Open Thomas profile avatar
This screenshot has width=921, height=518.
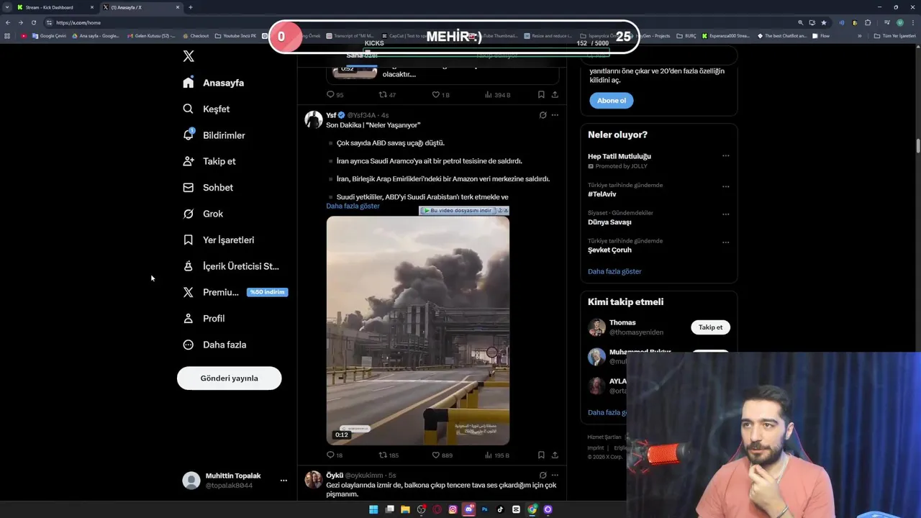click(596, 327)
